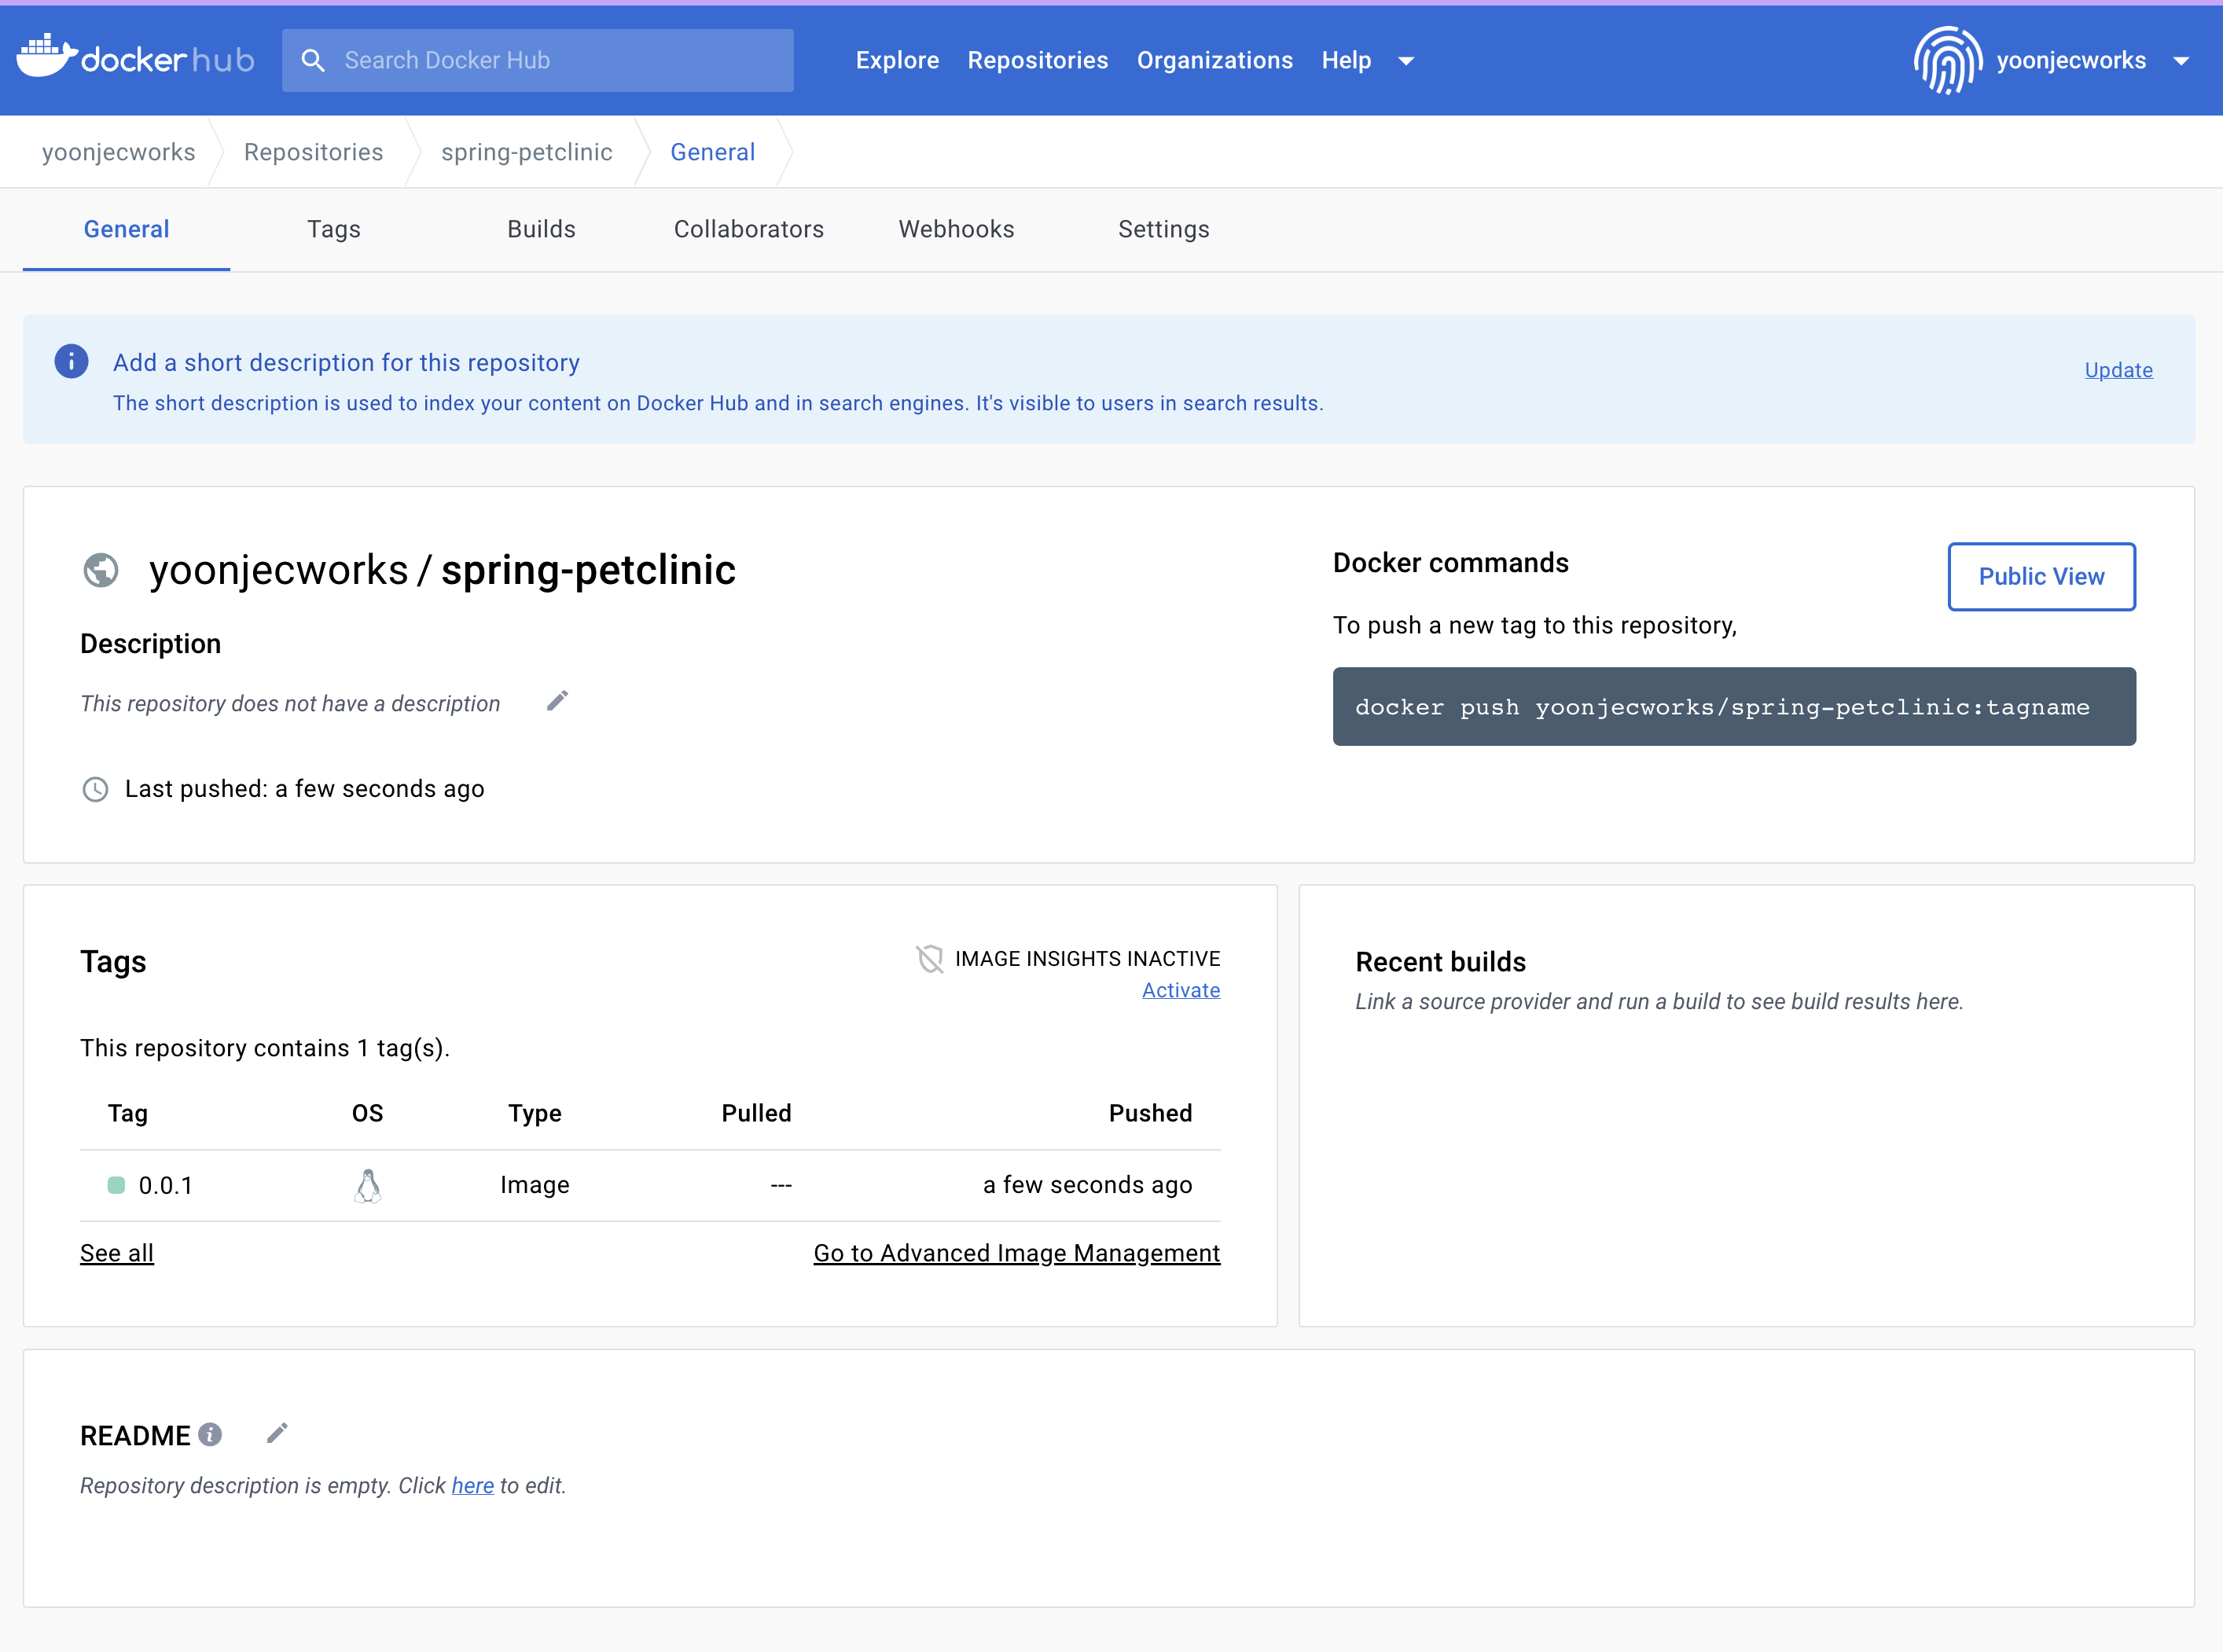Open the Settings tab
The image size is (2223, 1652).
[x=1163, y=229]
